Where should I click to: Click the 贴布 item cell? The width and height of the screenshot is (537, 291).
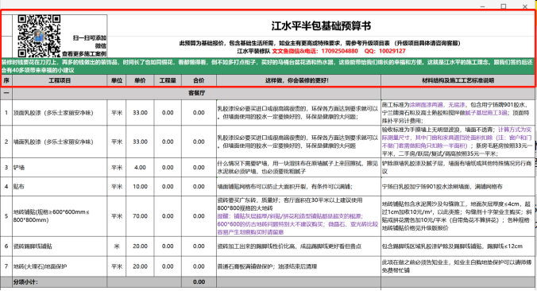[x=60, y=187]
